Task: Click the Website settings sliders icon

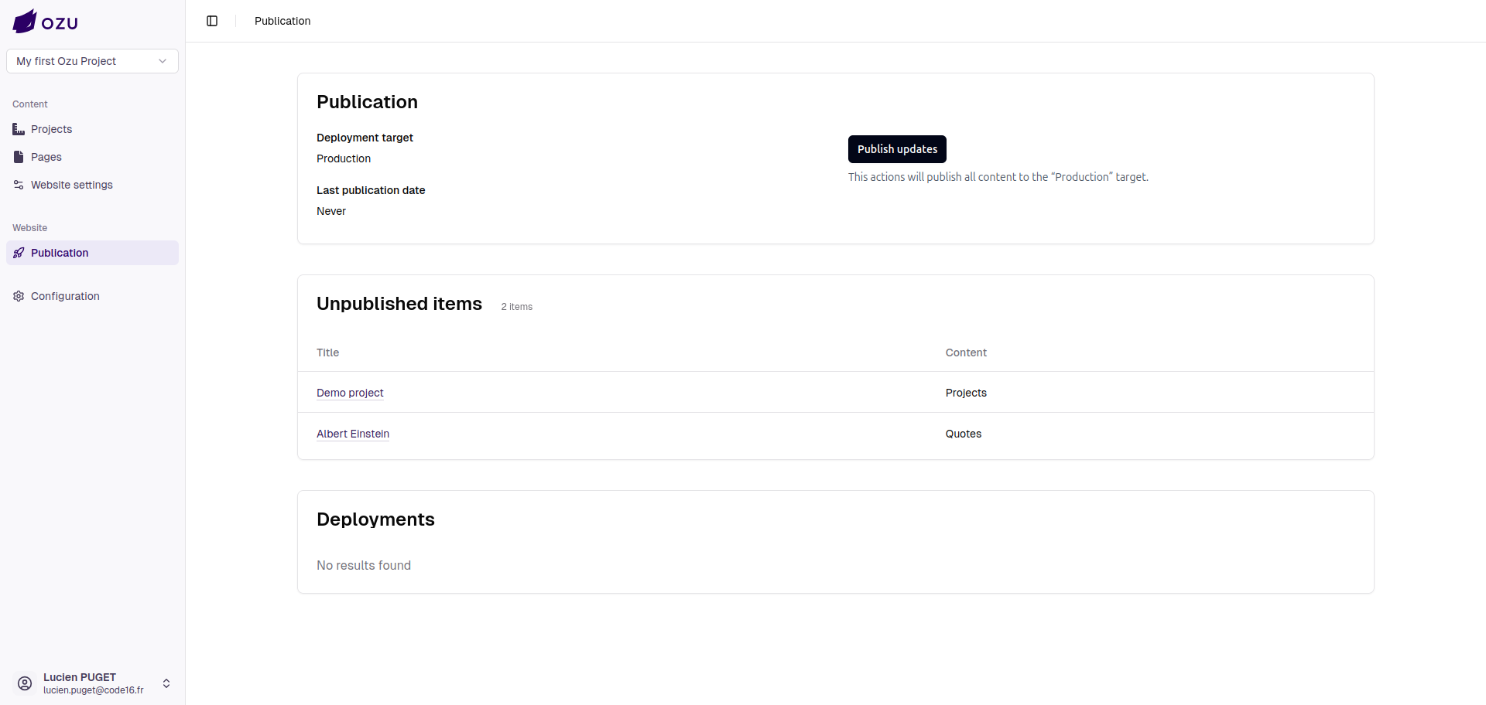Action: (x=19, y=185)
